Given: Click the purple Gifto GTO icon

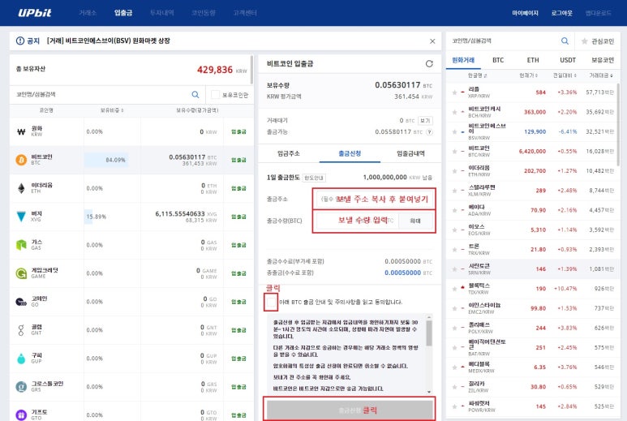Looking at the screenshot, I should (21, 415).
